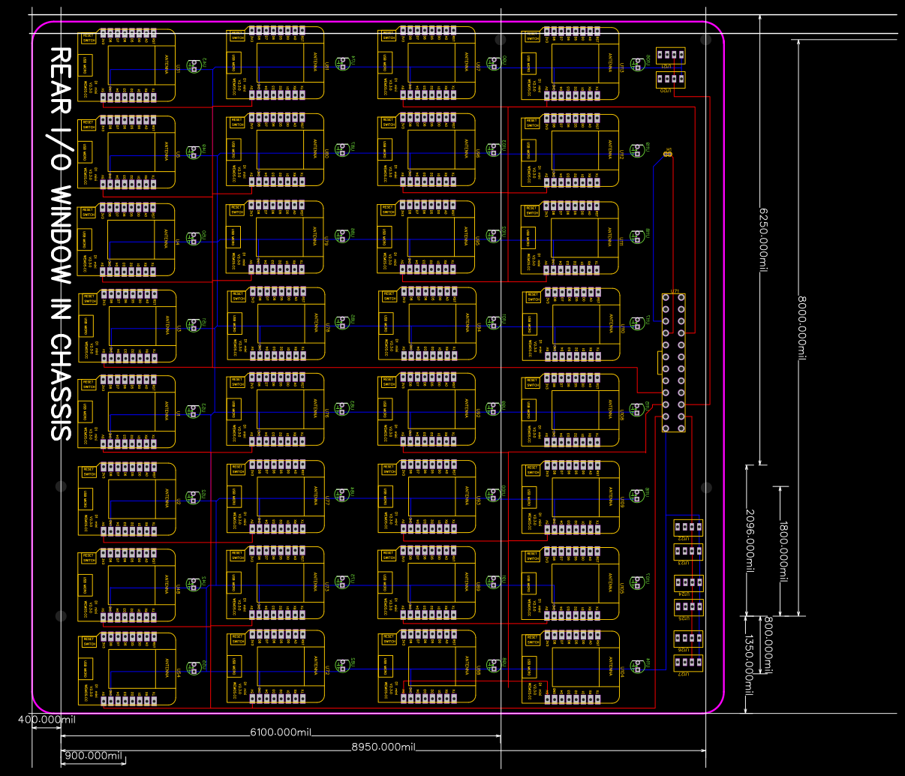Viewport: 905px width, 776px height.
Task: Select the U122 four-pin header
Action: click(x=688, y=528)
